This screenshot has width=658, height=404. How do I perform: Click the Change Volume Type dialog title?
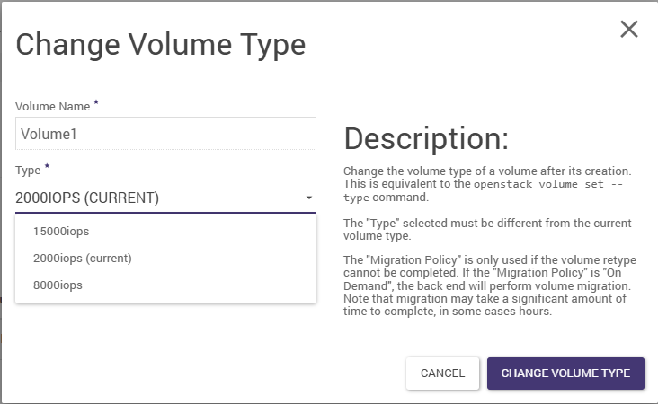[x=161, y=44]
